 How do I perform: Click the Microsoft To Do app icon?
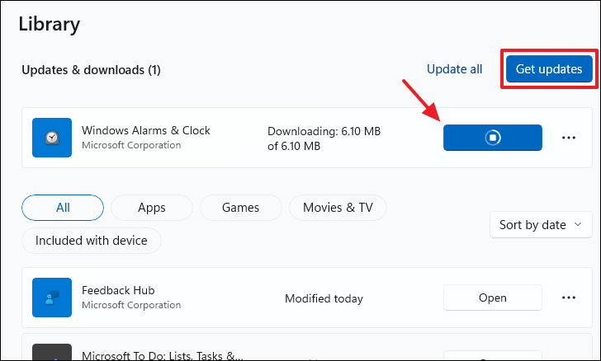(x=52, y=352)
